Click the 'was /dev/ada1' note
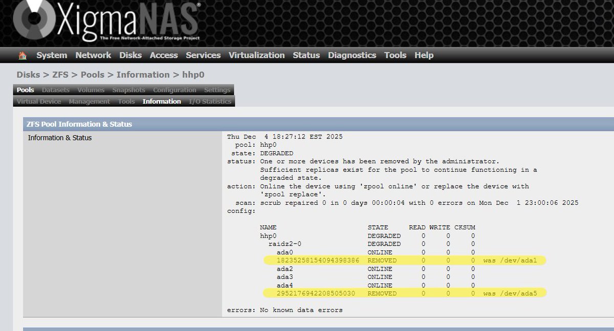 (510, 261)
